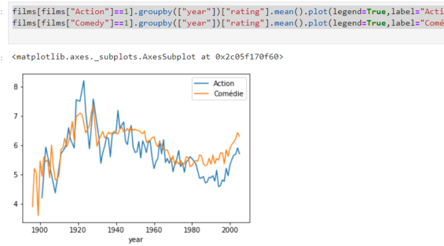This screenshot has width=444, height=246.
Task: Click the y-axis tick label 7
Action: 15,116
